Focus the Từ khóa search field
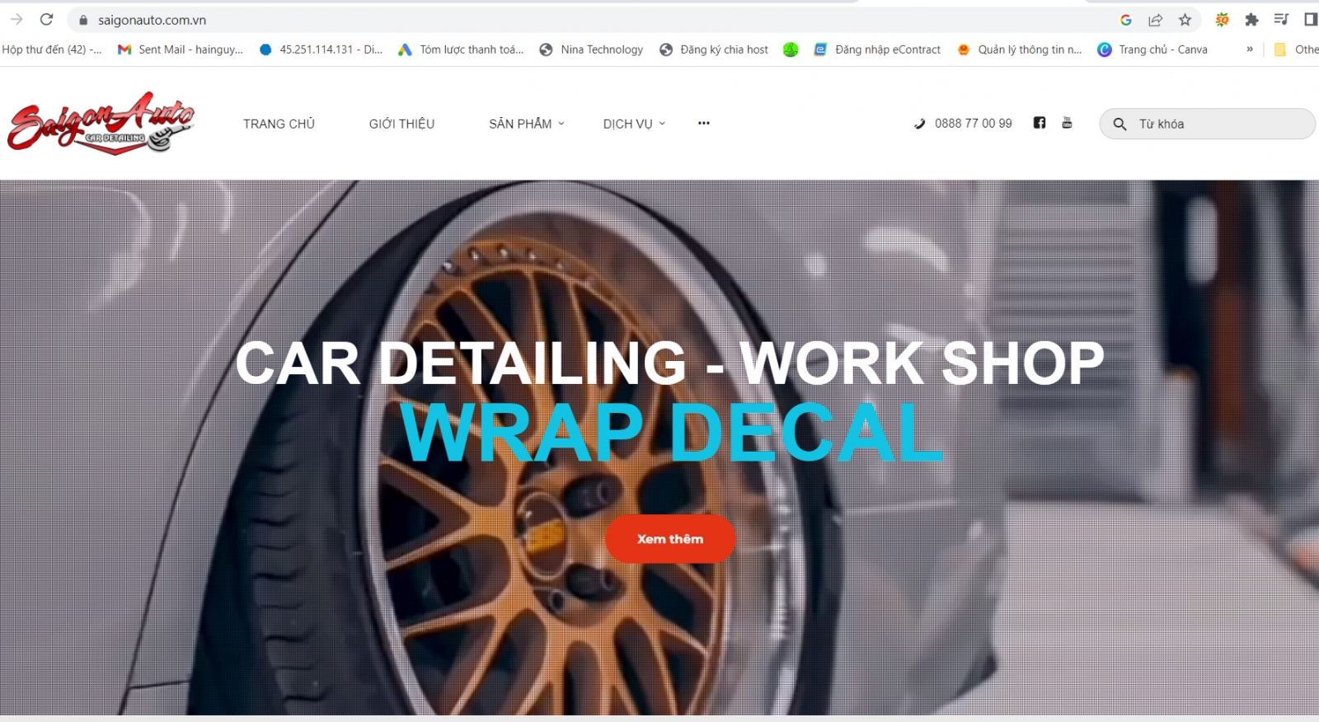This screenshot has width=1319, height=722. point(1208,124)
